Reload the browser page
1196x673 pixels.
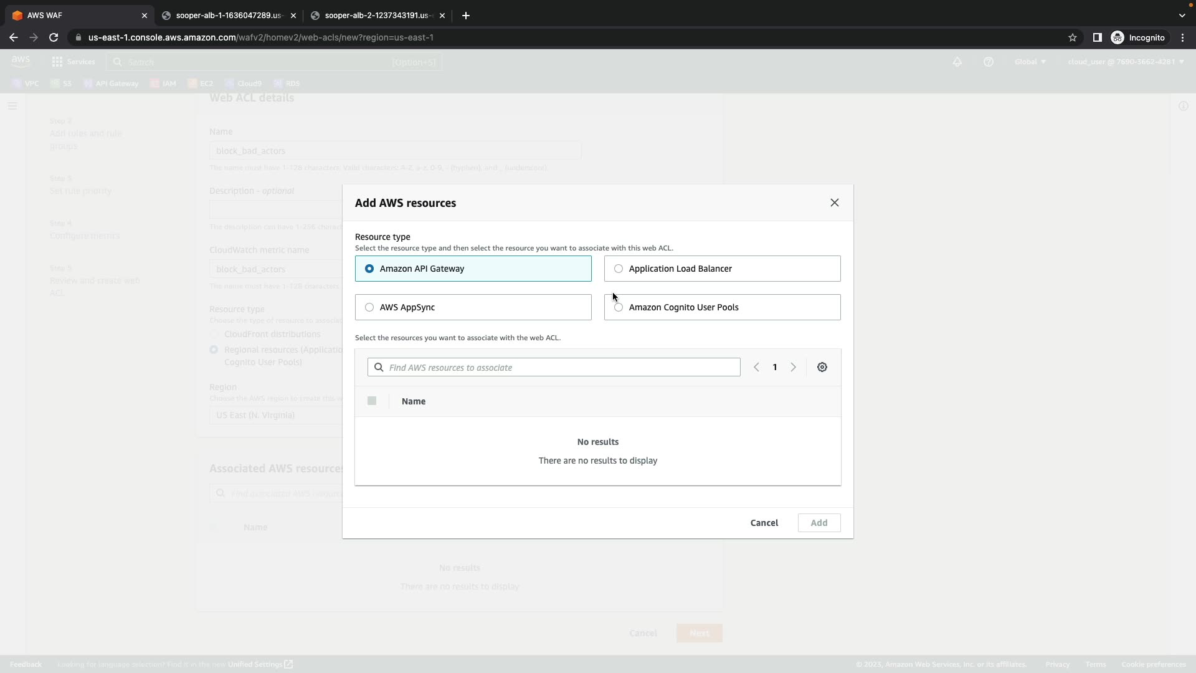point(54,37)
